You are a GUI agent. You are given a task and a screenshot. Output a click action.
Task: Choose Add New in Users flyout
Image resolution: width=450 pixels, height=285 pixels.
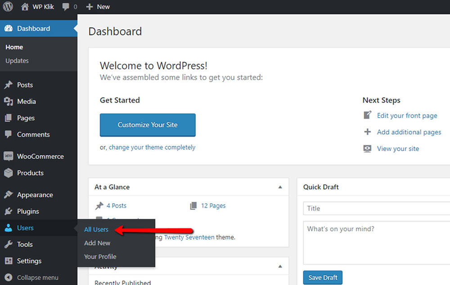97,243
